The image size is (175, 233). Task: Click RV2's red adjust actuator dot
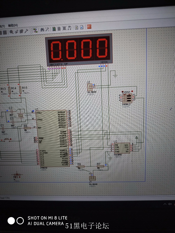pyautogui.click(x=20, y=177)
